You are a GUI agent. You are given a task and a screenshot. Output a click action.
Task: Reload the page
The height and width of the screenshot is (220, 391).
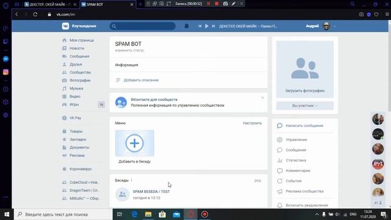(35, 14)
